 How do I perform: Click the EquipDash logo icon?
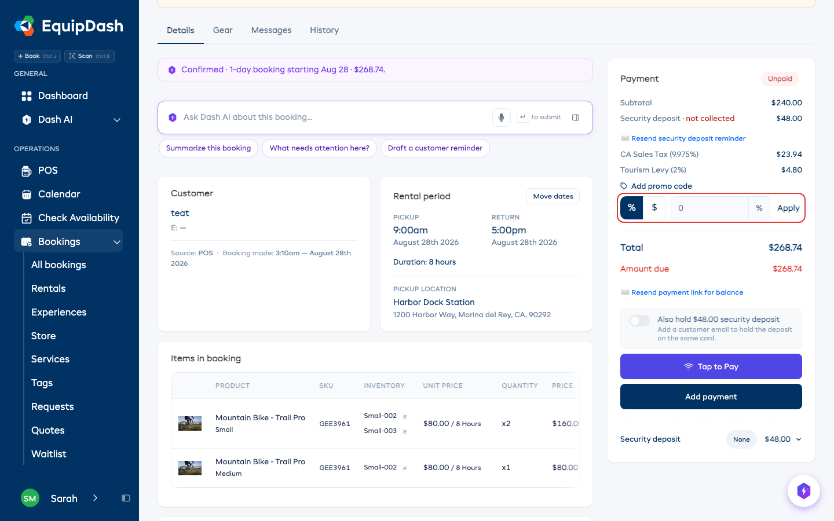(24, 26)
